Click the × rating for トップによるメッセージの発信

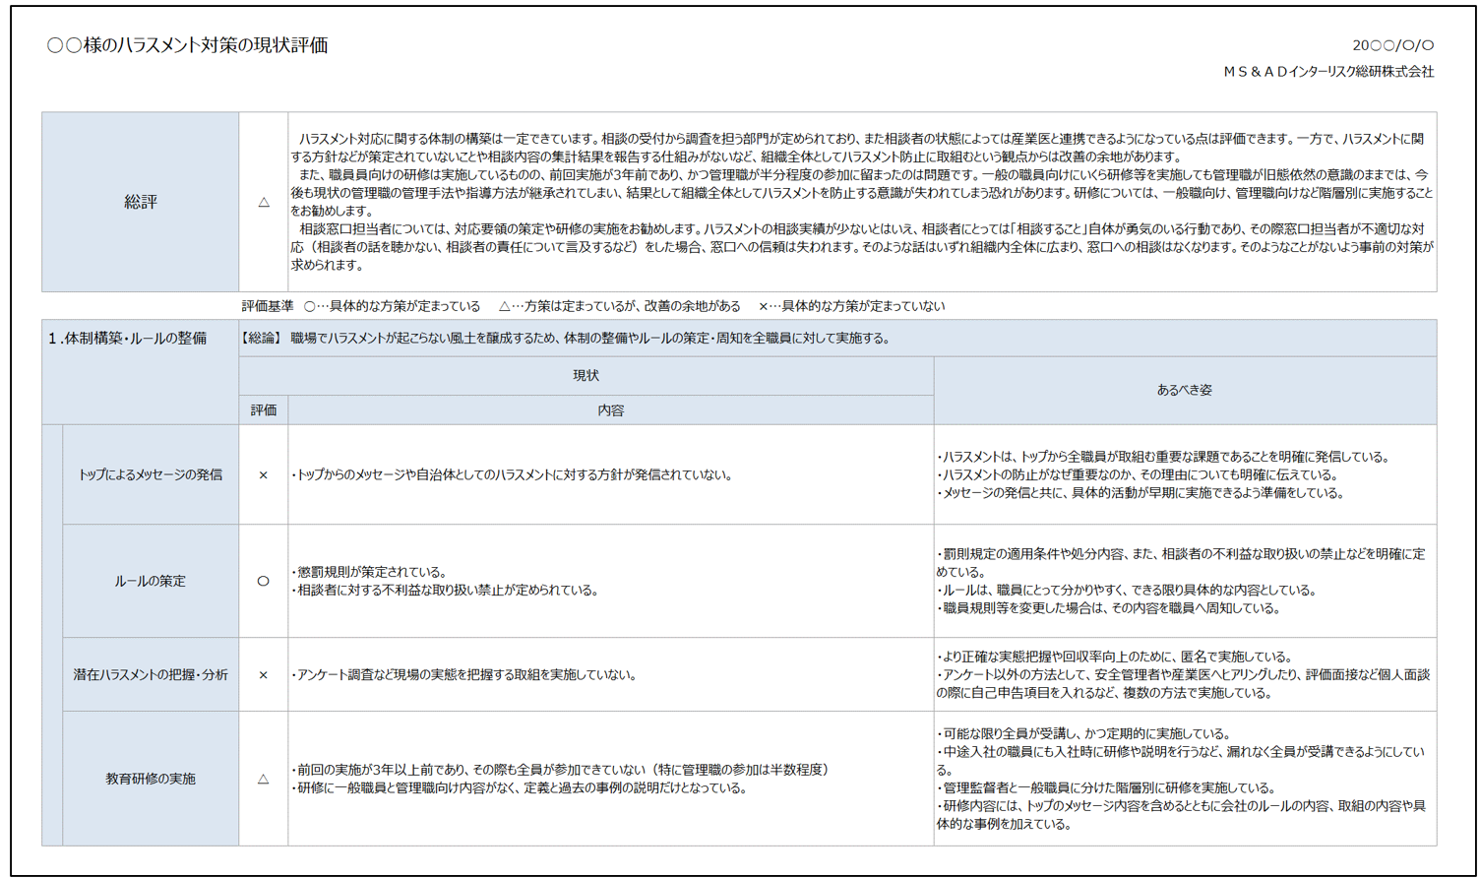[x=264, y=474]
